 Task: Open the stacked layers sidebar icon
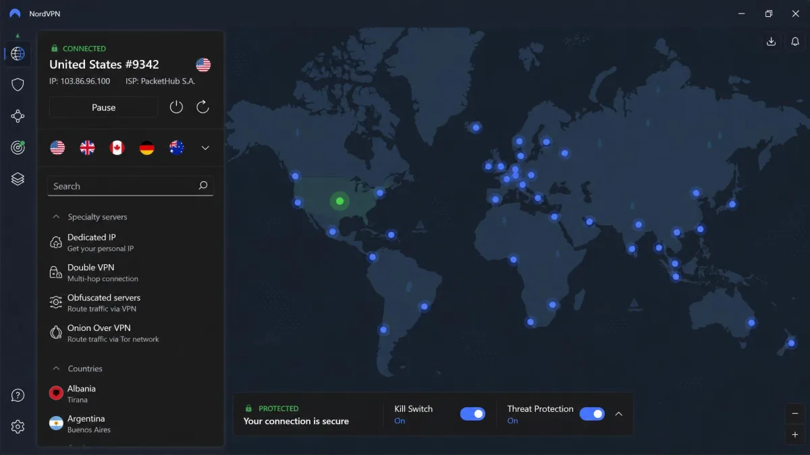18,179
